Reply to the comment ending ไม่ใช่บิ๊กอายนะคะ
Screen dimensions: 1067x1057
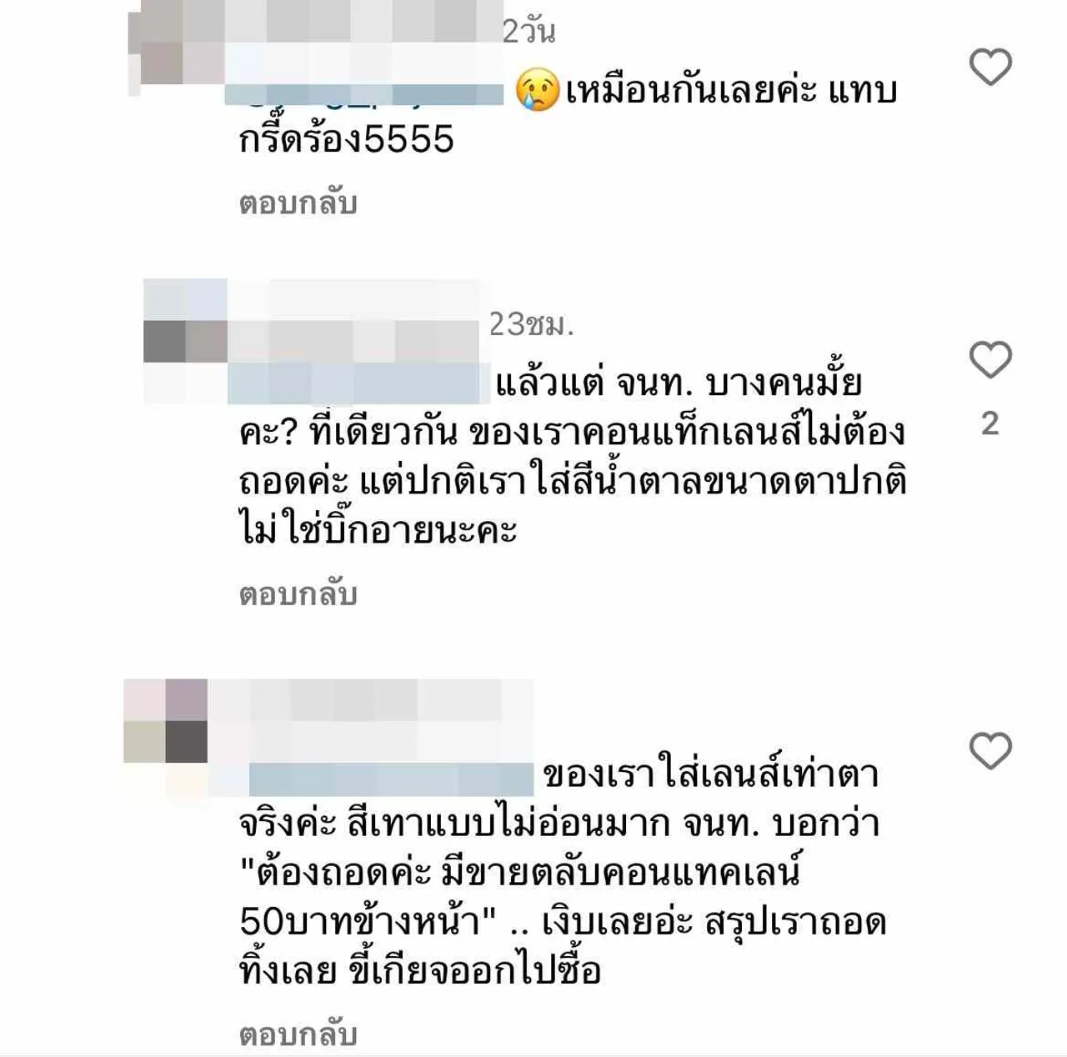coord(298,594)
